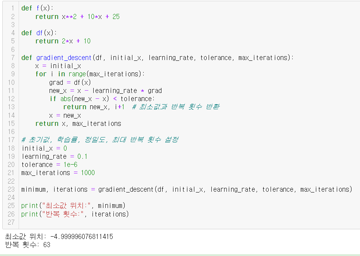Click line number 1 in the gutter
360x256 pixels.
click(13, 8)
